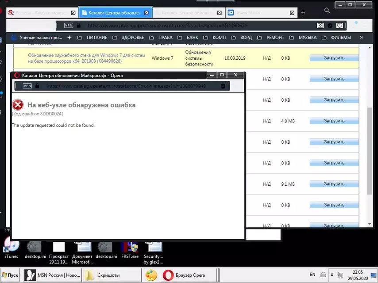The width and height of the screenshot is (378, 283).
Task: Click the snapshot camera icon in address bar
Action: 320,25
